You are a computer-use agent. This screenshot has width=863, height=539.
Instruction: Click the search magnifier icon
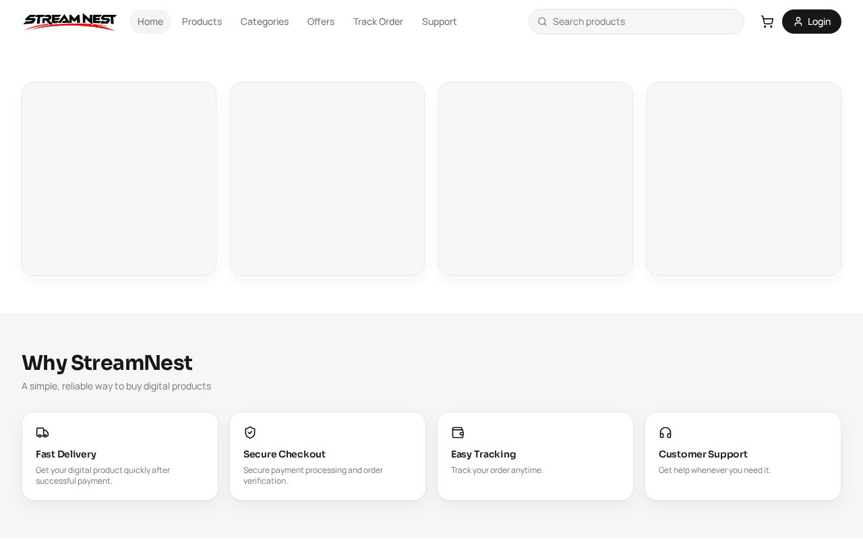(542, 22)
